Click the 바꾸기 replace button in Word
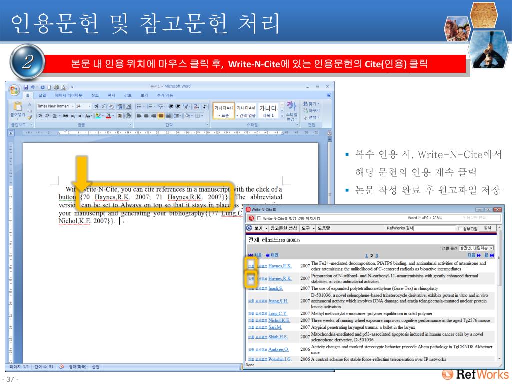The height and width of the screenshot is (384, 512). pos(311,110)
